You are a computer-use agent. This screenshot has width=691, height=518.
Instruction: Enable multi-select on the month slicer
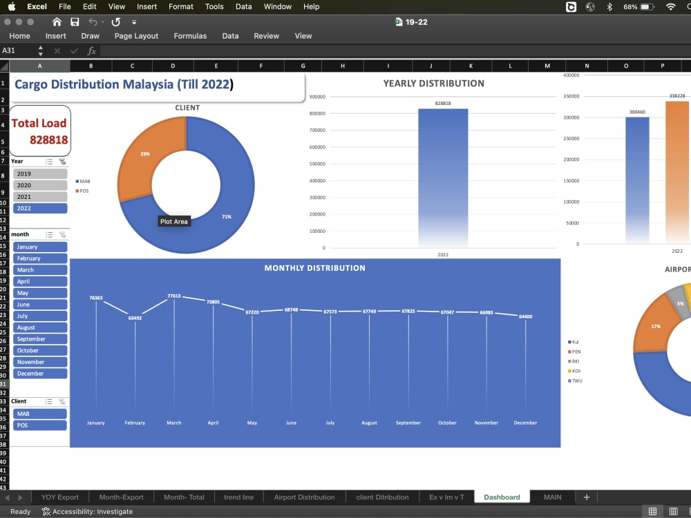(x=50, y=234)
